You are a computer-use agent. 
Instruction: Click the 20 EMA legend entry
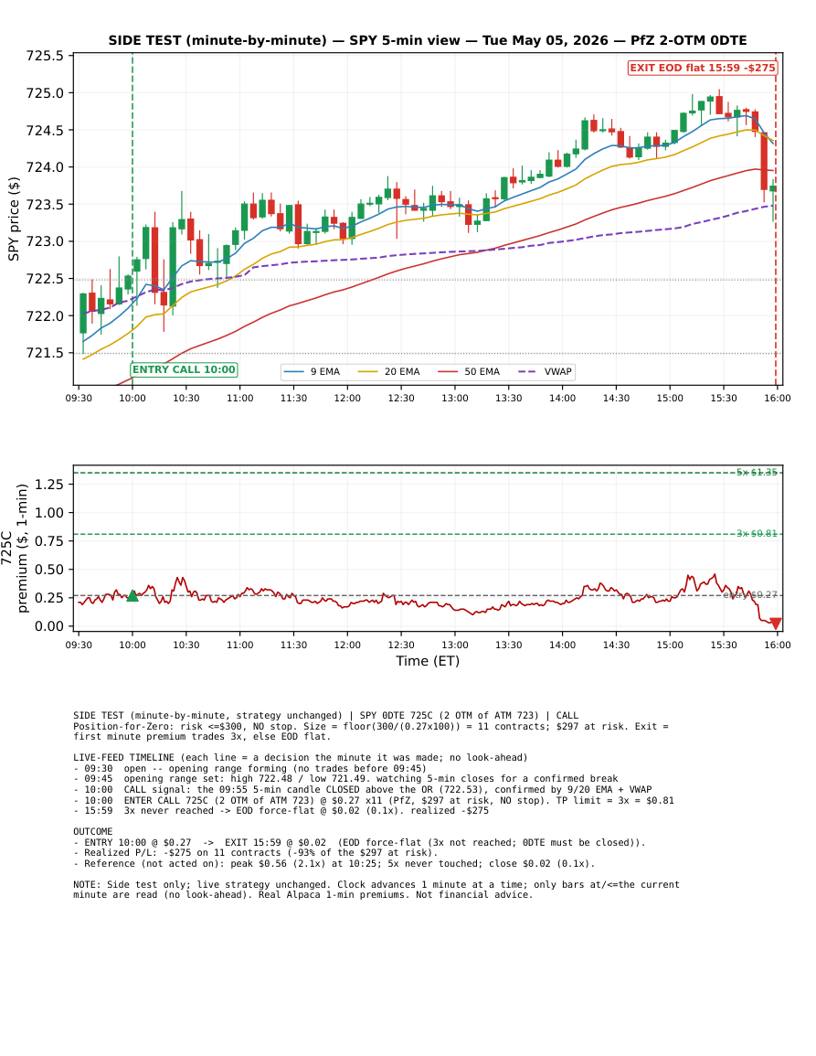coord(389,372)
